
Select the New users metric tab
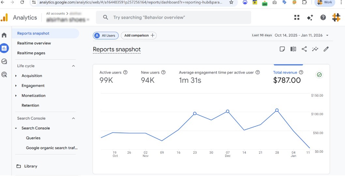[153, 77]
